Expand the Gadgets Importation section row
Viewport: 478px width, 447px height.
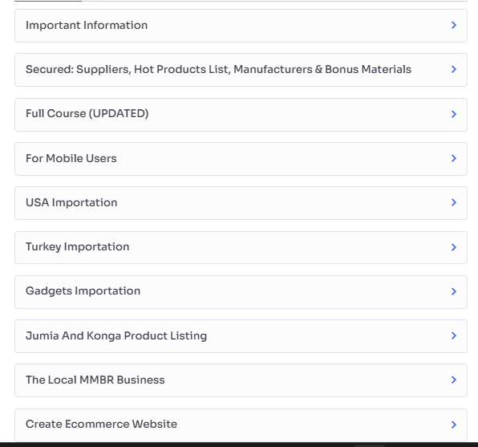(241, 292)
